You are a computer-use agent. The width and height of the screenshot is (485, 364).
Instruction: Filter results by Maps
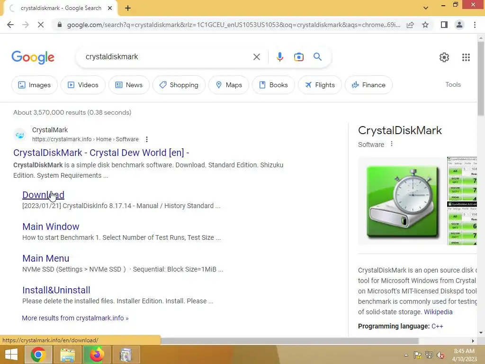point(229,85)
